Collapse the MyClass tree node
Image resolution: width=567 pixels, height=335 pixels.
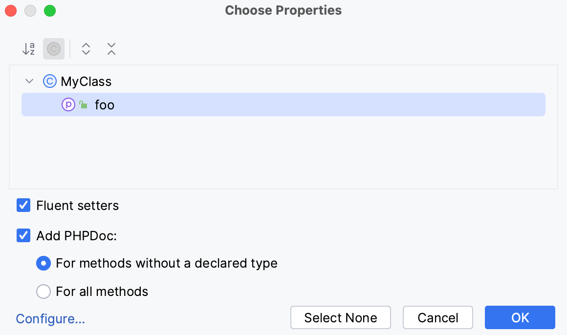[x=29, y=81]
